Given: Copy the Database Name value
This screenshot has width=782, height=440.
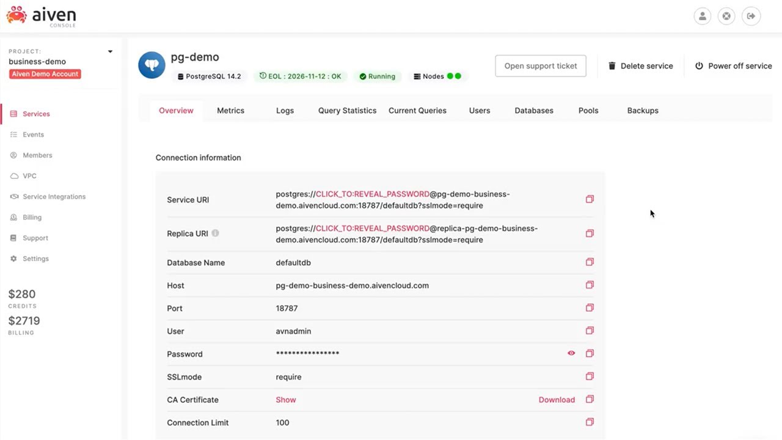Looking at the screenshot, I should tap(590, 262).
